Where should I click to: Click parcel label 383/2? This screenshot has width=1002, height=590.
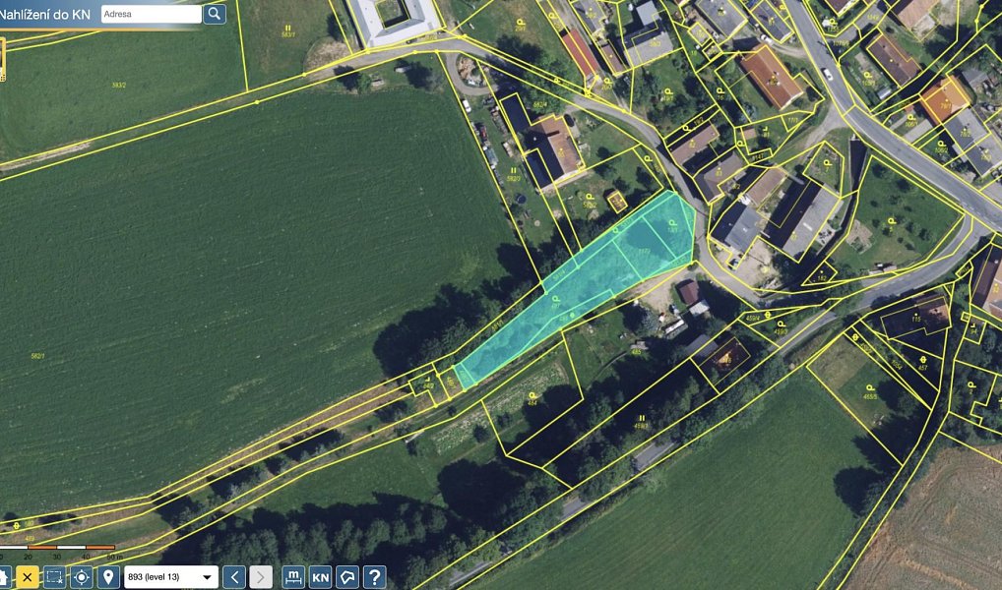coord(119,85)
